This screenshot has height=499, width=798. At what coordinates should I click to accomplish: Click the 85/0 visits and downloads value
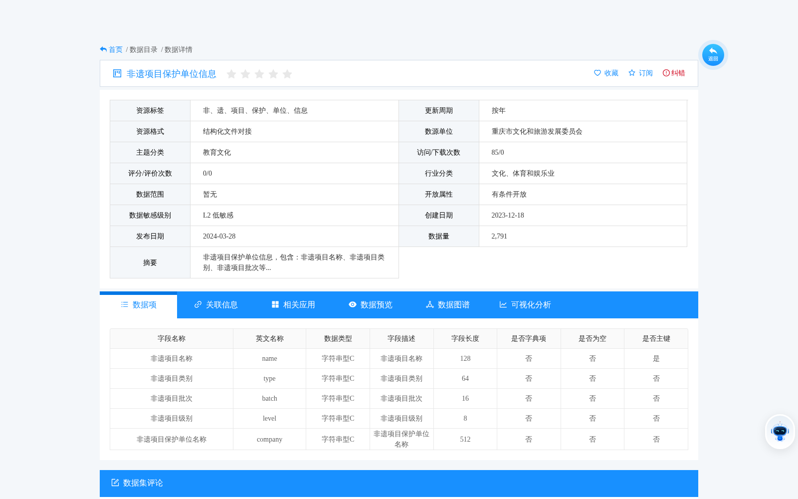pos(498,152)
